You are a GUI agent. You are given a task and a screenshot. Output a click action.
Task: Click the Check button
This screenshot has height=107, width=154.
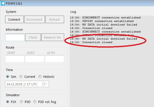point(33,37)
